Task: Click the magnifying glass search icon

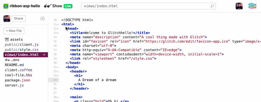Action: click(x=212, y=6)
